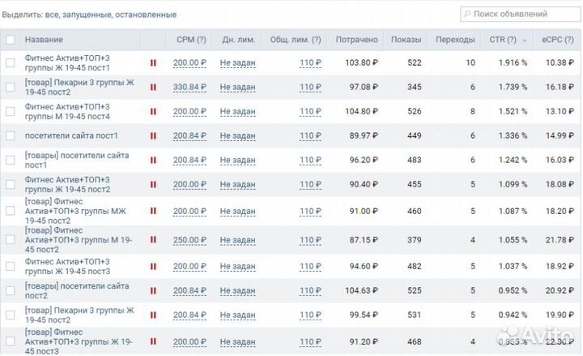Viewport: 583px width, 356px height.
Task: Tick the select-all checkbox in table header
Action: 11,40
